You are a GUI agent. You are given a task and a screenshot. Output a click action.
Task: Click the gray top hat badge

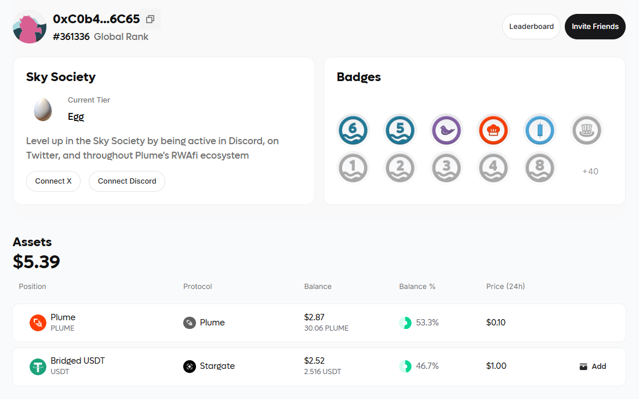586,130
